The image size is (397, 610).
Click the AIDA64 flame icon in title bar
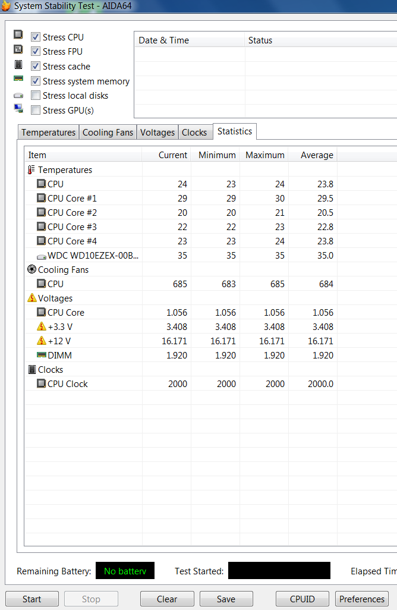pos(6,5)
